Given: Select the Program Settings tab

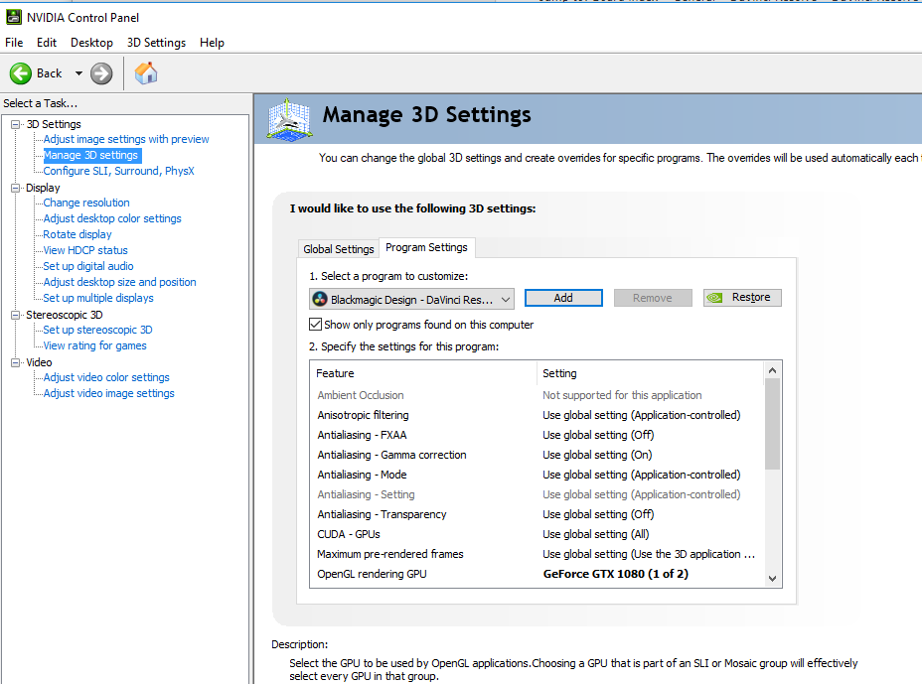Looking at the screenshot, I should tap(427, 247).
